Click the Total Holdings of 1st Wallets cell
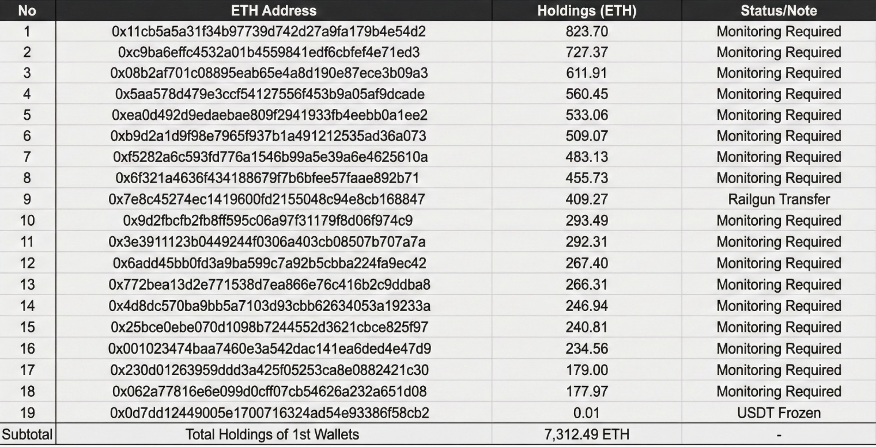 (272, 435)
